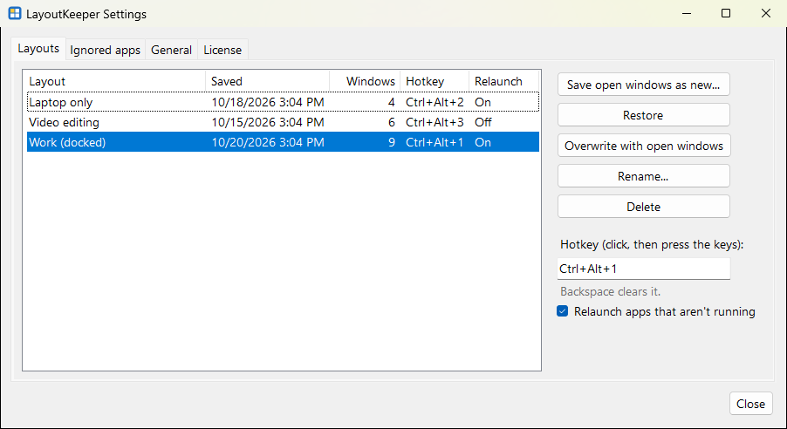Sort by the Relaunch column header

pyautogui.click(x=503, y=81)
